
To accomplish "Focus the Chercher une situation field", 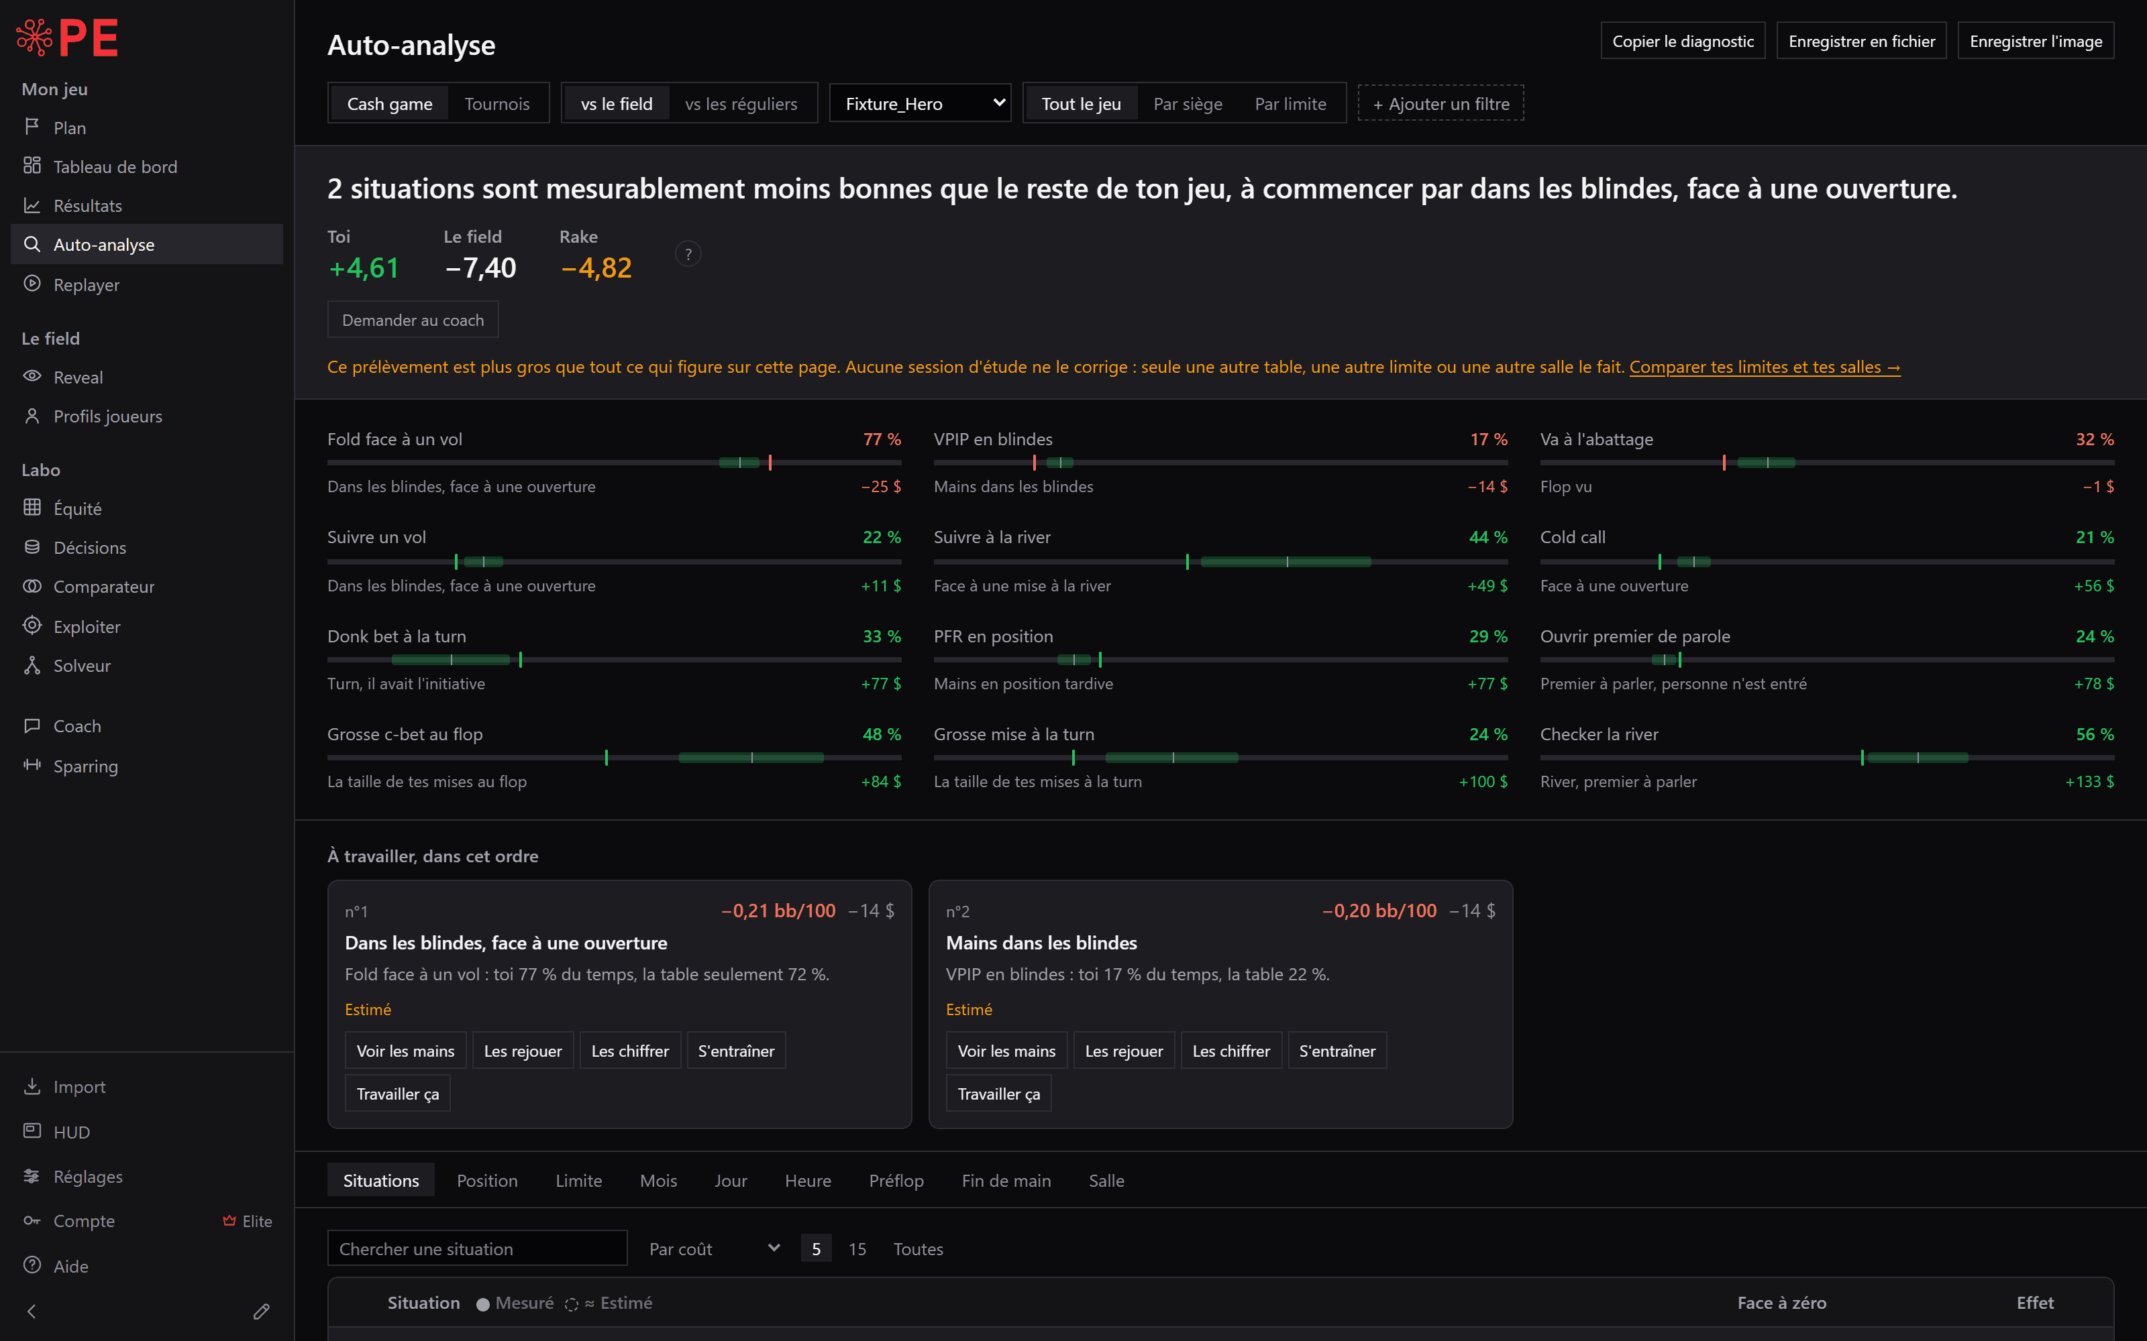I will click(477, 1248).
